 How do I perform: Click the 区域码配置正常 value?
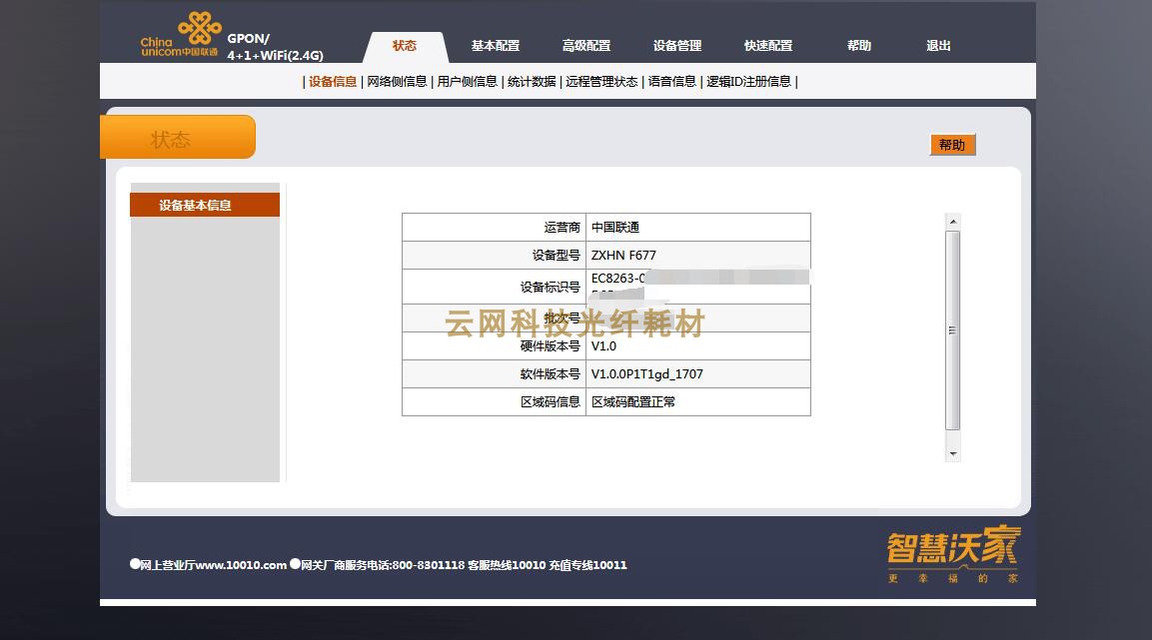click(x=633, y=402)
